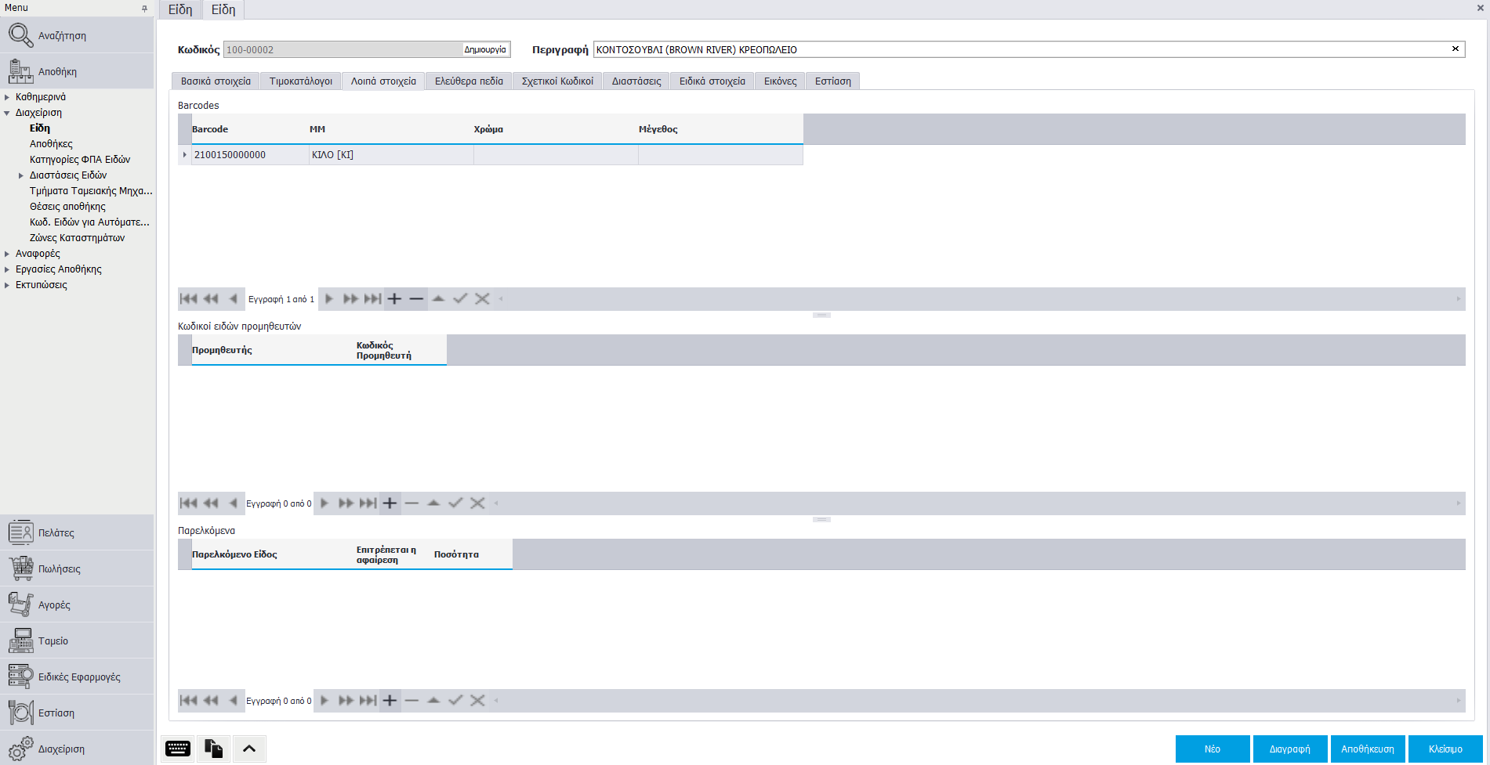The width and height of the screenshot is (1490, 765).
Task: Add a new barcode record with plus
Action: tap(394, 299)
